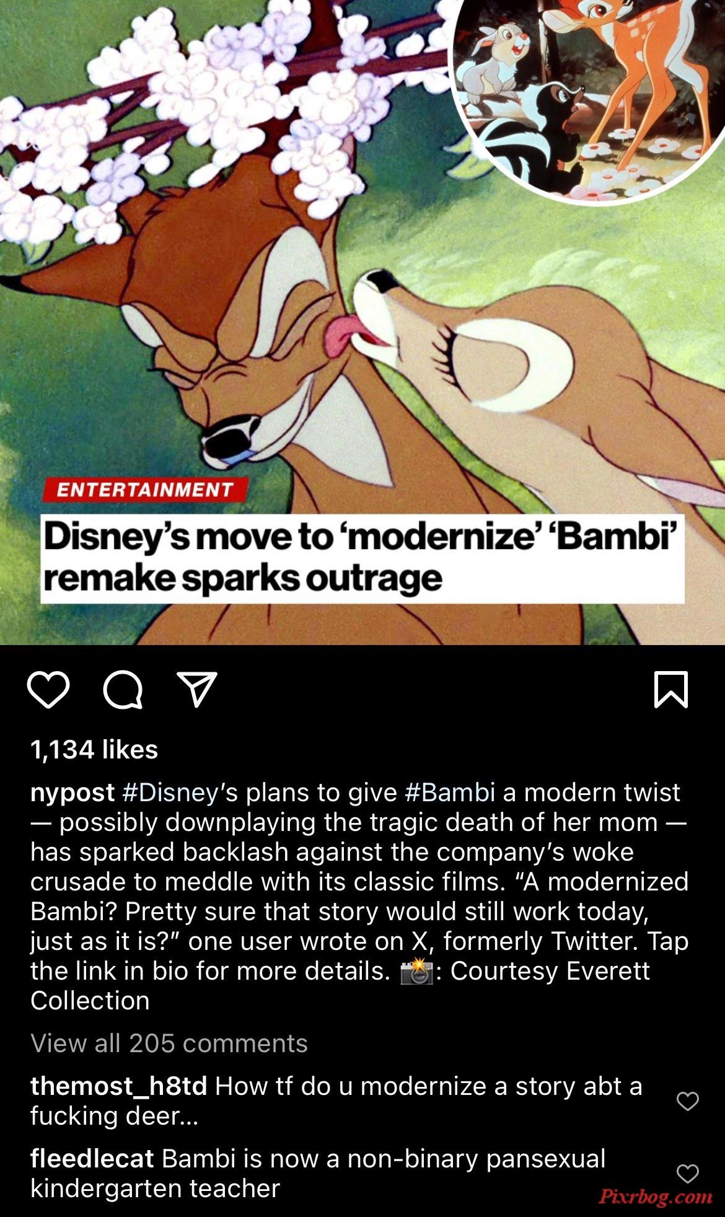Screen dimensions: 725x1217
Task: Like themost_h8td's comment
Action: [688, 1101]
